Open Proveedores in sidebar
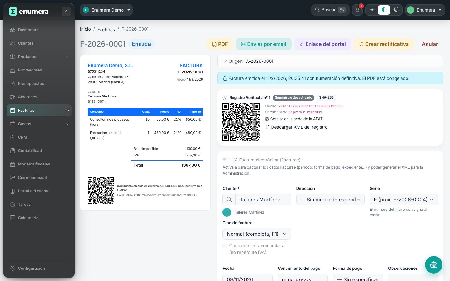The width and height of the screenshot is (450, 281). click(39, 70)
